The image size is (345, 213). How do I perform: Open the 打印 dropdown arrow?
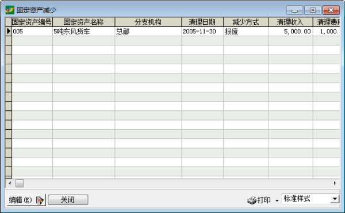click(x=277, y=200)
